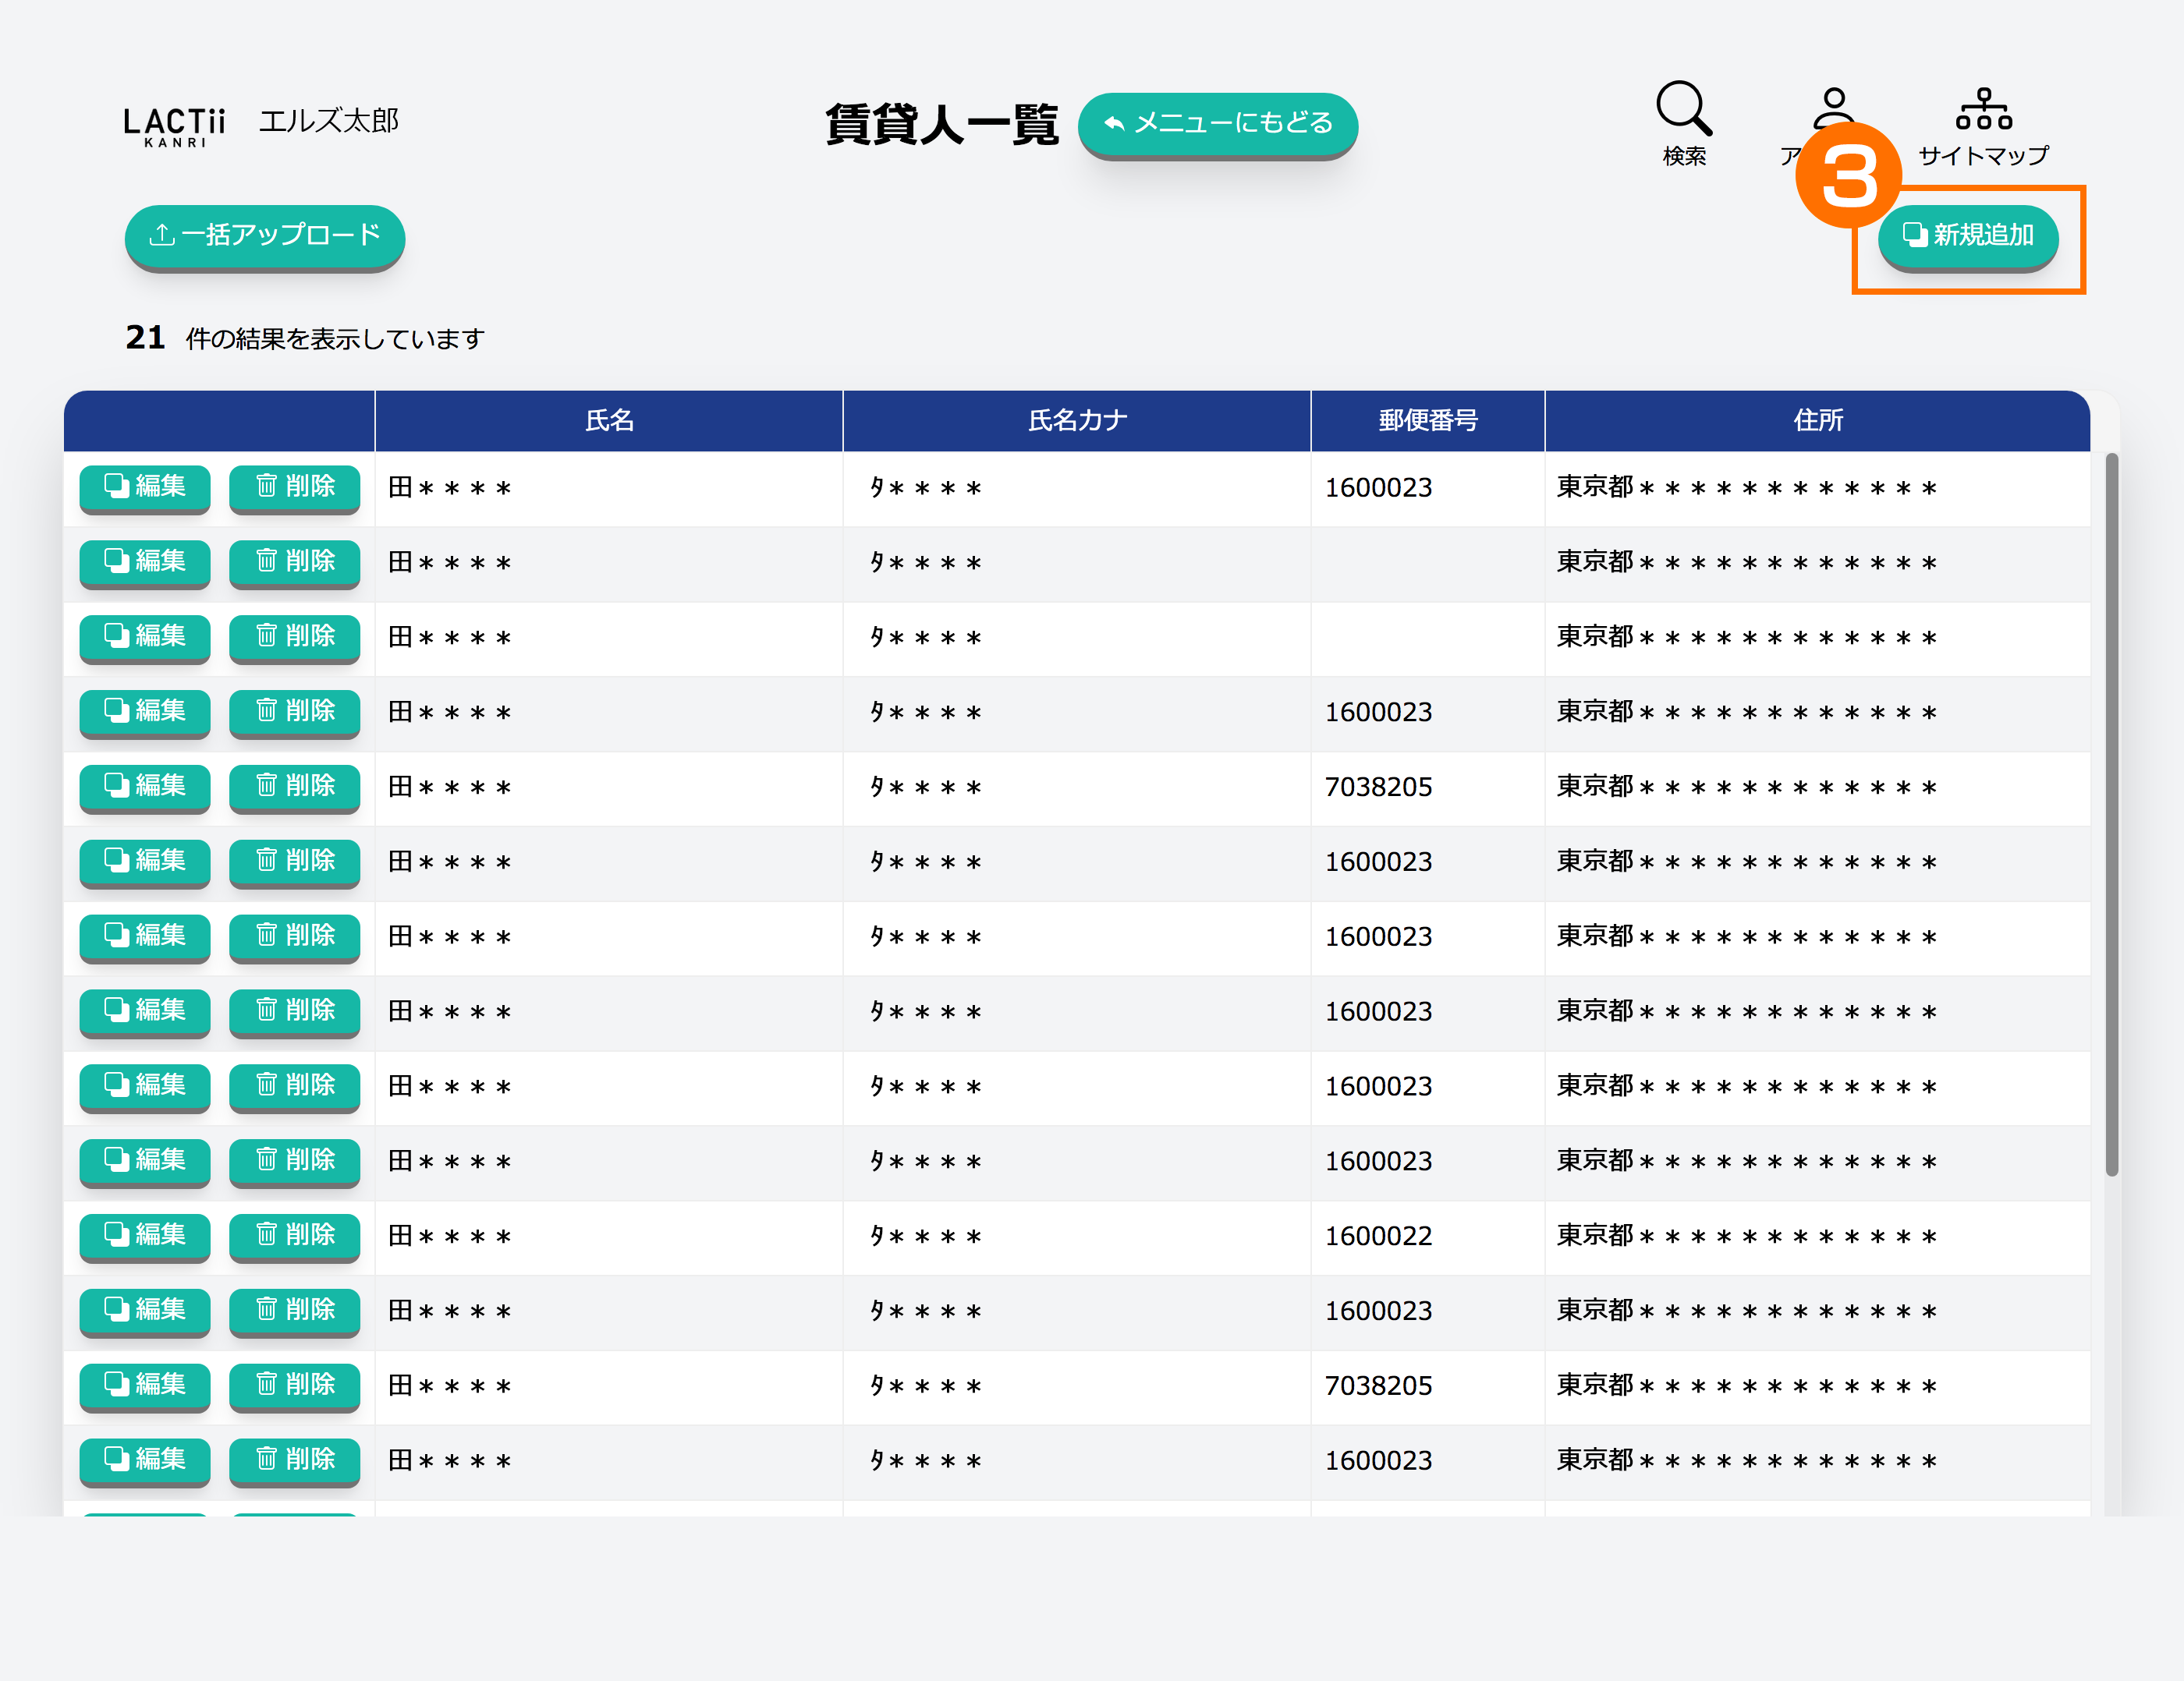The height and width of the screenshot is (1681, 2184).
Task: Click the 氏名 column header
Action: tap(609, 421)
